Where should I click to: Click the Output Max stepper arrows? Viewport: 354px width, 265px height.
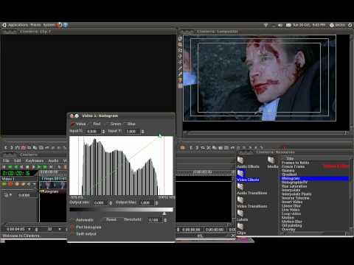point(156,203)
